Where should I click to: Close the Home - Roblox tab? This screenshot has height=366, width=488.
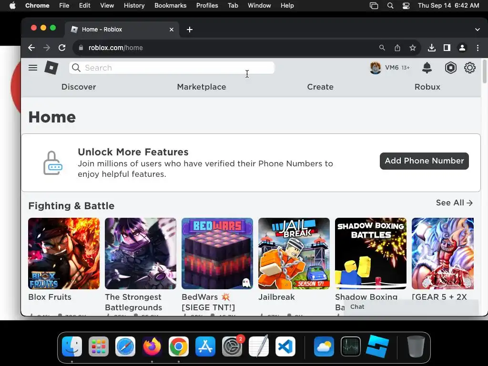(172, 30)
